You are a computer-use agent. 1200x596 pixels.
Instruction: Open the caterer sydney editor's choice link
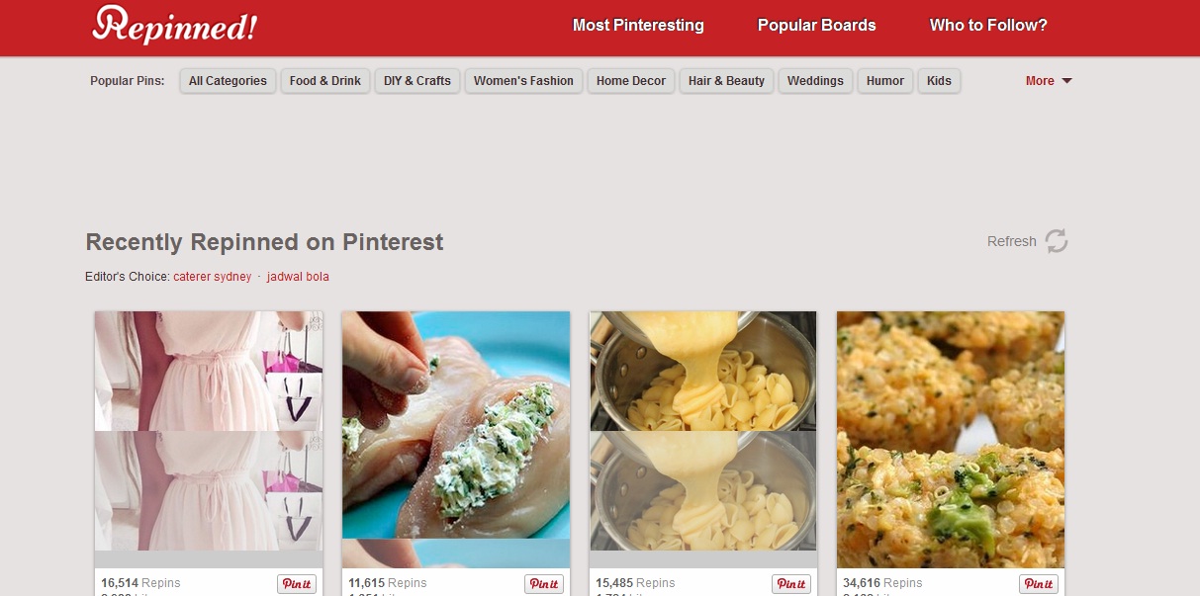pyautogui.click(x=212, y=277)
